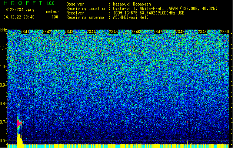The height and width of the screenshot is (148, 233).
Task: Select the filename 0412222340.png
Action: coord(19,10)
